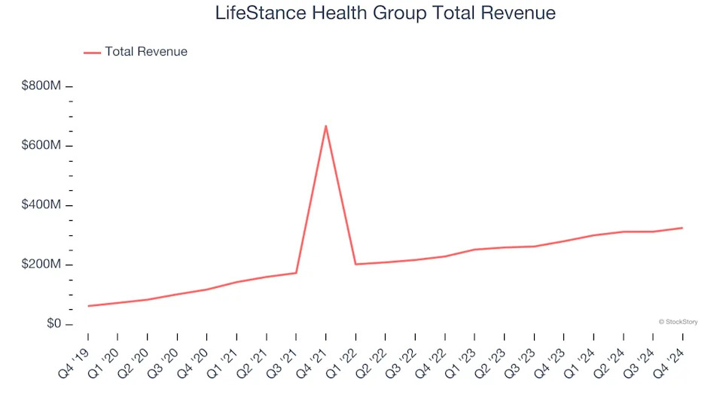This screenshot has width=723, height=406.
Task: Click the line's final Q4 '24 data point
Action: [x=682, y=228]
